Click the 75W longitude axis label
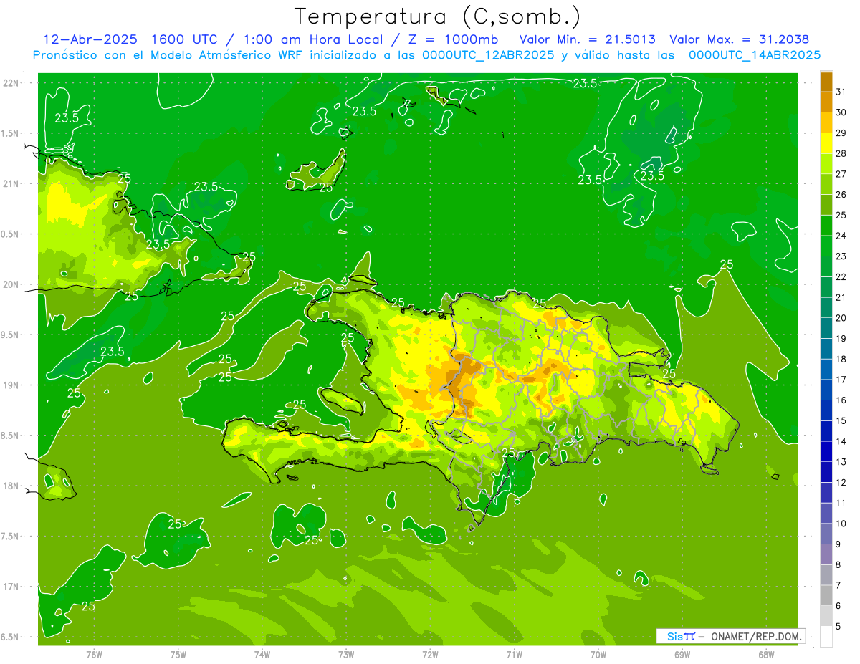 (178, 654)
